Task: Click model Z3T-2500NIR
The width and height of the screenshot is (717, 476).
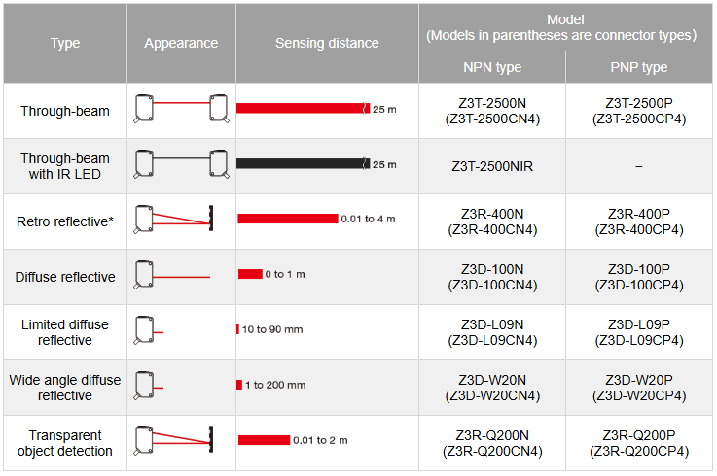Action: click(492, 166)
